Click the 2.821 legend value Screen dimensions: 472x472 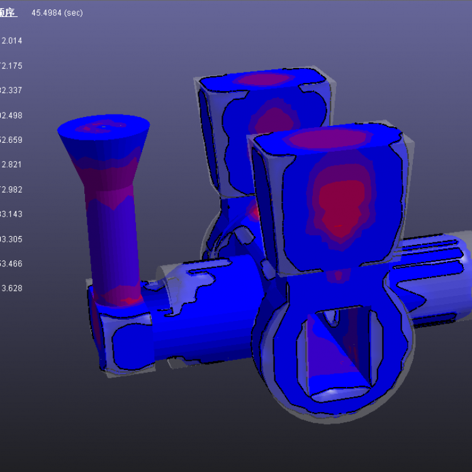pyautogui.click(x=11, y=165)
